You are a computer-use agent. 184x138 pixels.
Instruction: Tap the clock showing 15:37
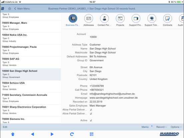click(x=92, y=2)
